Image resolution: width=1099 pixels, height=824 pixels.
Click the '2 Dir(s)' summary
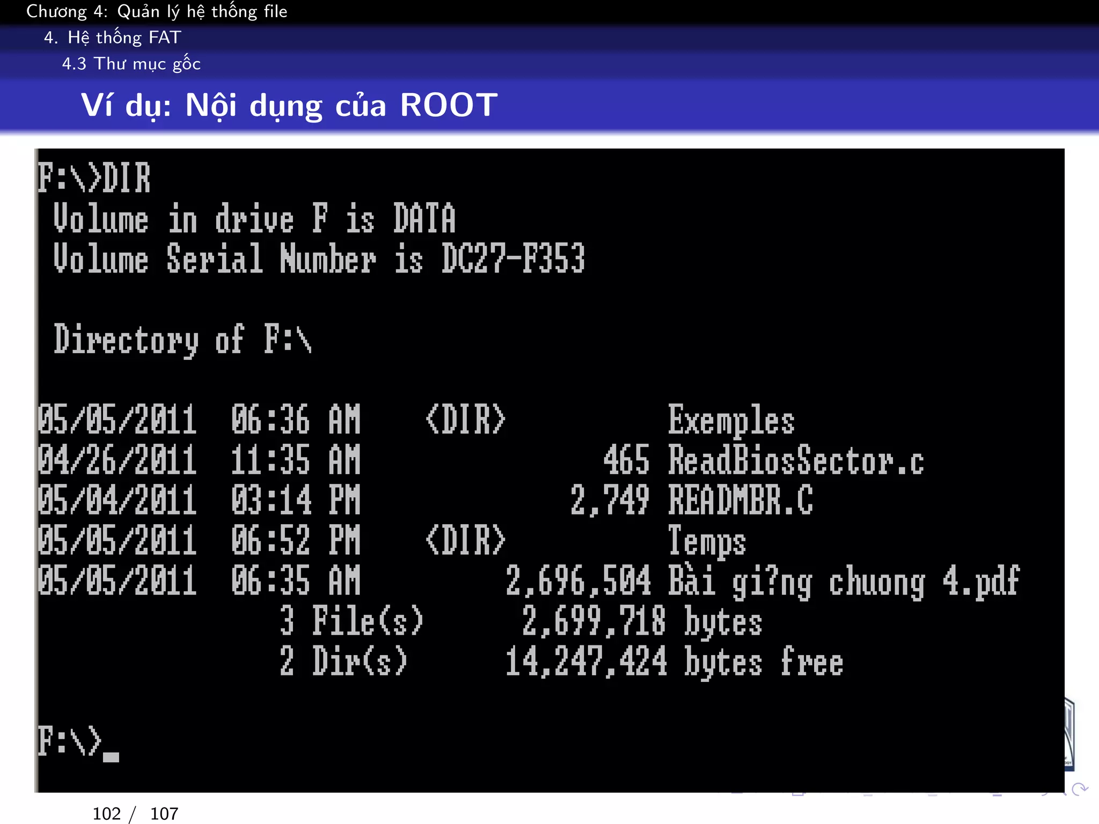[343, 661]
